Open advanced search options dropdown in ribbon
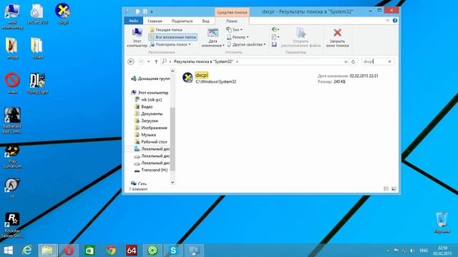 (275, 37)
